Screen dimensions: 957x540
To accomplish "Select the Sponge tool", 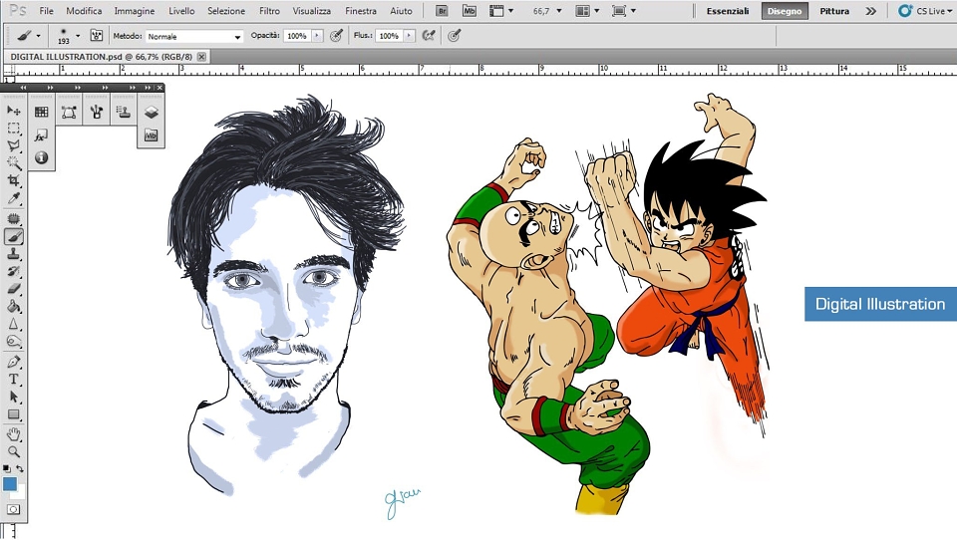I will point(13,342).
